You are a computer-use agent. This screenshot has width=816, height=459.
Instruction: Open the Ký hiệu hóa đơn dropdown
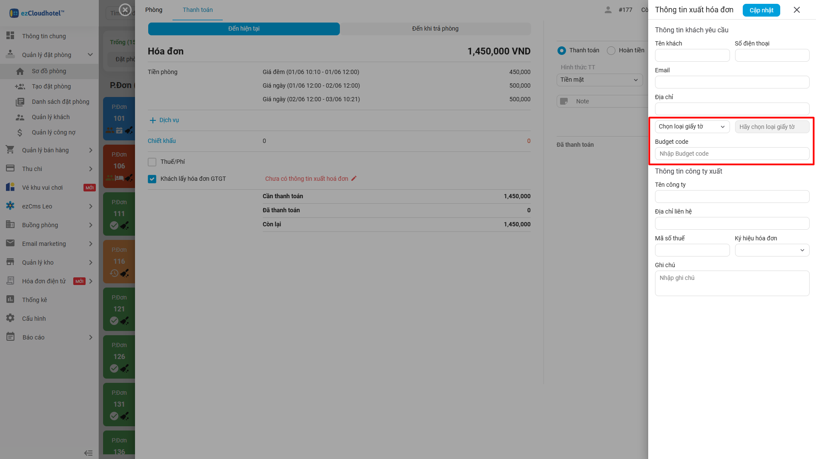pyautogui.click(x=772, y=250)
